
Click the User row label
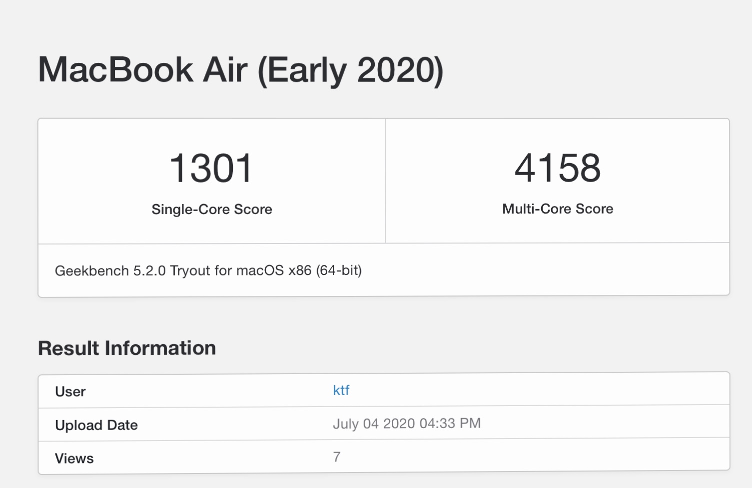click(70, 392)
